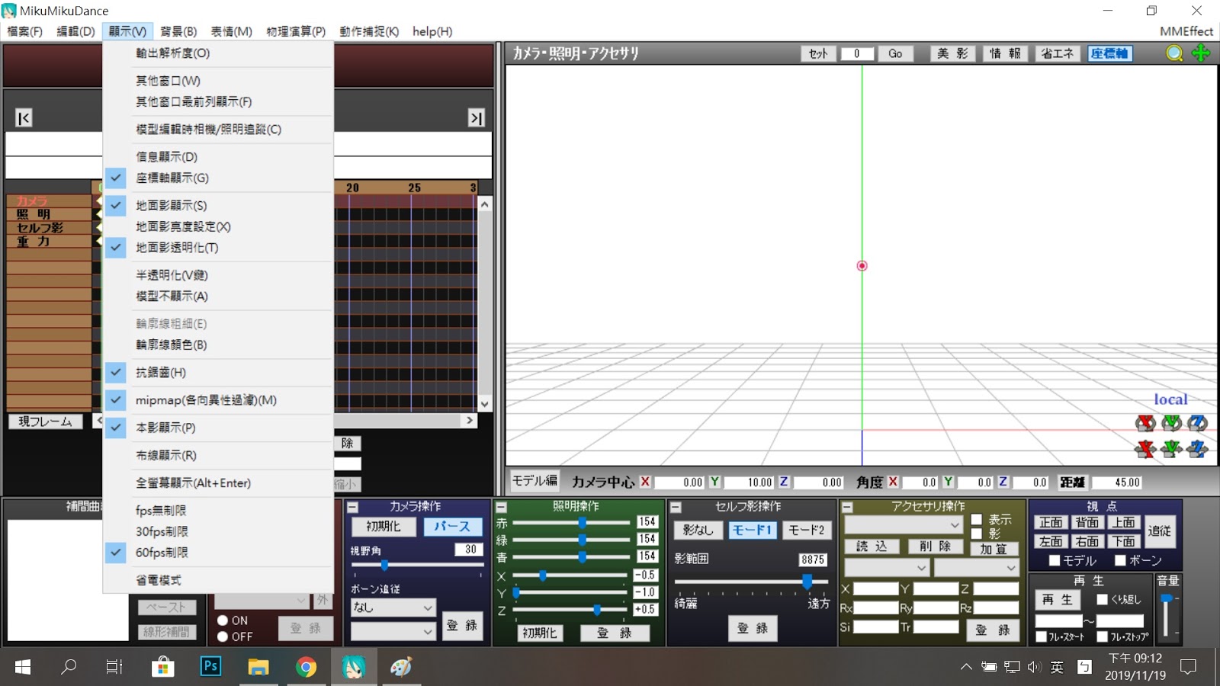Open the ボーン追従 dropdown showing なし
The image size is (1220, 686).
[x=393, y=607]
